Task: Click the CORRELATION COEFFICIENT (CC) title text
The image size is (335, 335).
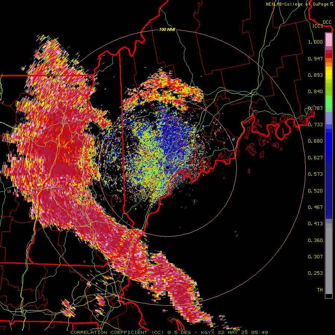Action: point(117,332)
